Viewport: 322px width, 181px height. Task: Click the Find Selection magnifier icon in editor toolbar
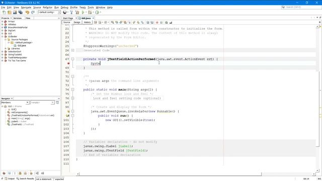click(x=112, y=22)
